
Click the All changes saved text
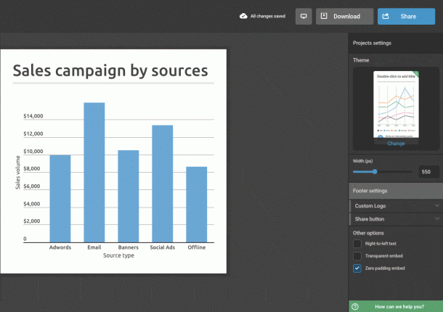point(268,16)
